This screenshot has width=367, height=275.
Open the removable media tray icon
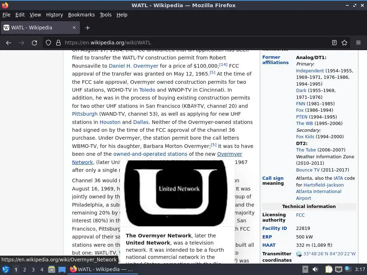pyautogui.click(x=305, y=269)
